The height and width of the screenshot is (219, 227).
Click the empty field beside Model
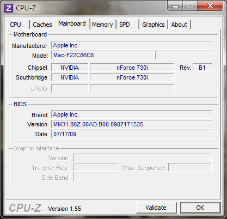183,55
